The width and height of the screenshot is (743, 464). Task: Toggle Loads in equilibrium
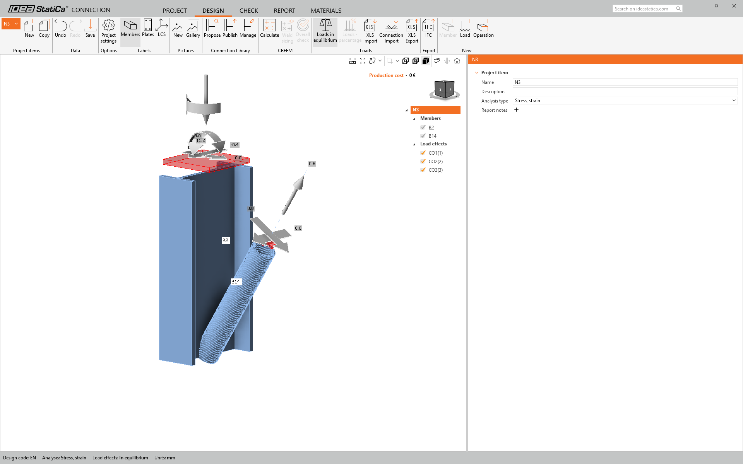pyautogui.click(x=325, y=31)
